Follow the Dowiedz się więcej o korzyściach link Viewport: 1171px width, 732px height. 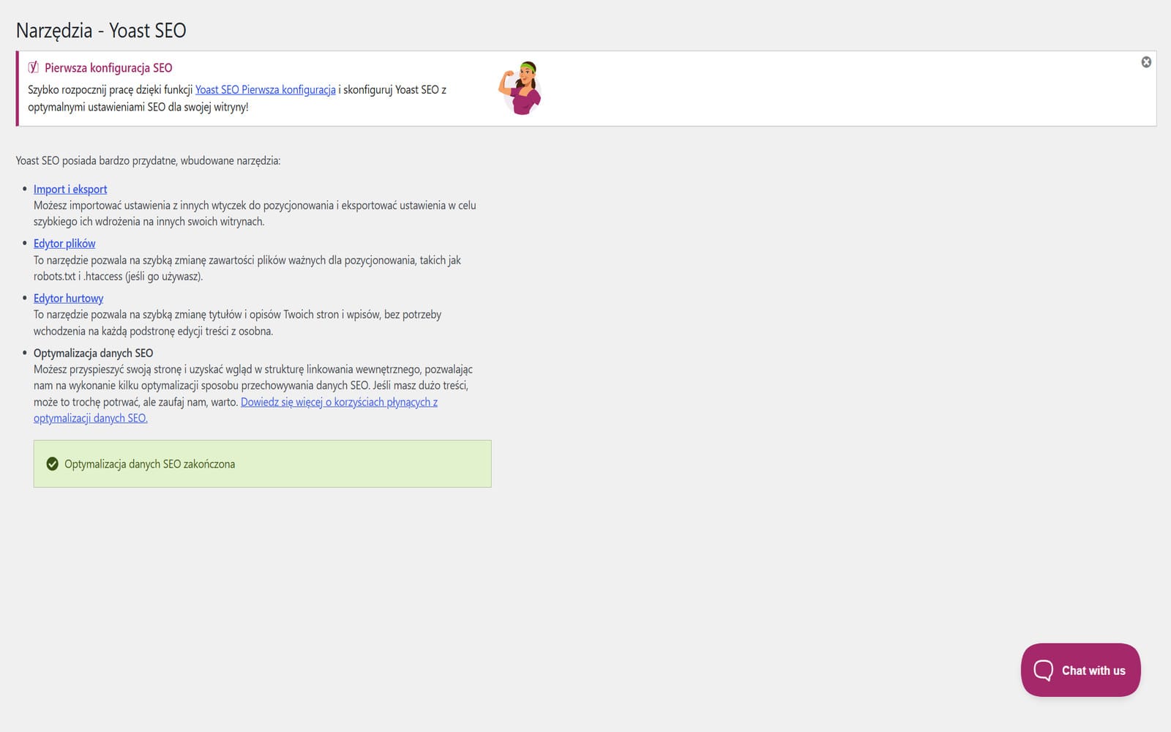(x=236, y=410)
